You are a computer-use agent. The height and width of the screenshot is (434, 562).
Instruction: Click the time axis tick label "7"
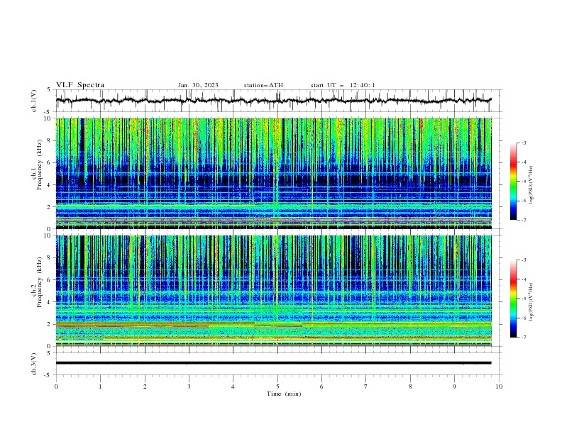(x=366, y=386)
